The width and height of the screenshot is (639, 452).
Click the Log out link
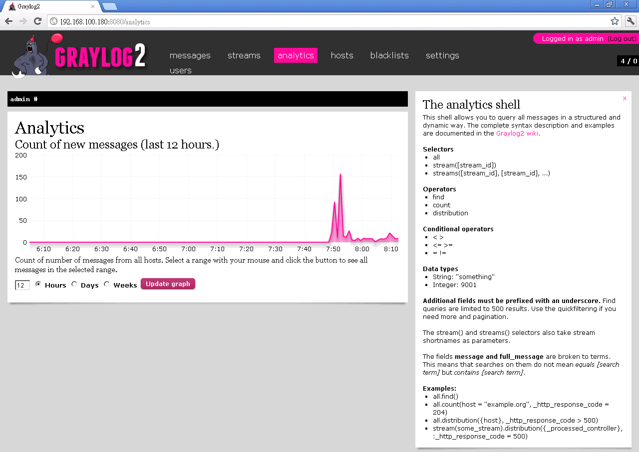pyautogui.click(x=622, y=38)
